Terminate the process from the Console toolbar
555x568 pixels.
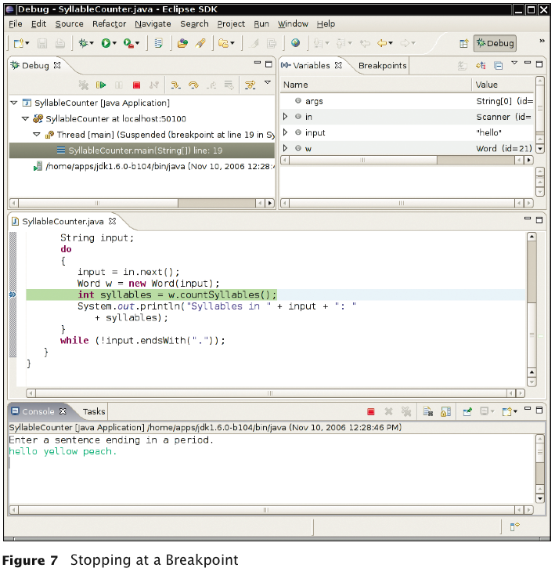coord(371,411)
